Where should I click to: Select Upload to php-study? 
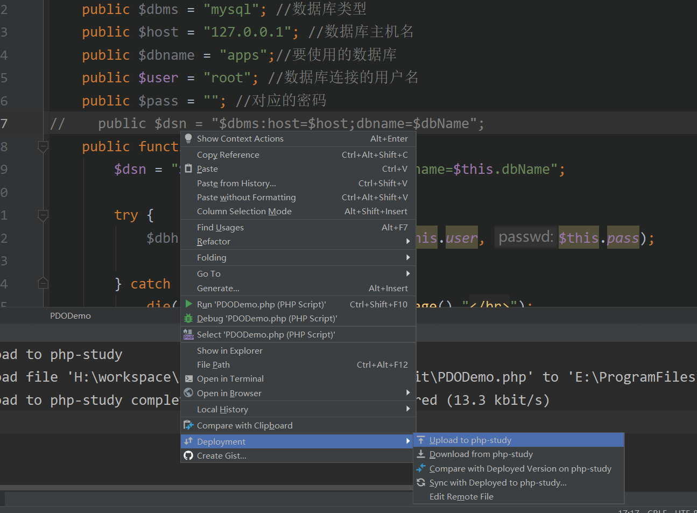519,440
